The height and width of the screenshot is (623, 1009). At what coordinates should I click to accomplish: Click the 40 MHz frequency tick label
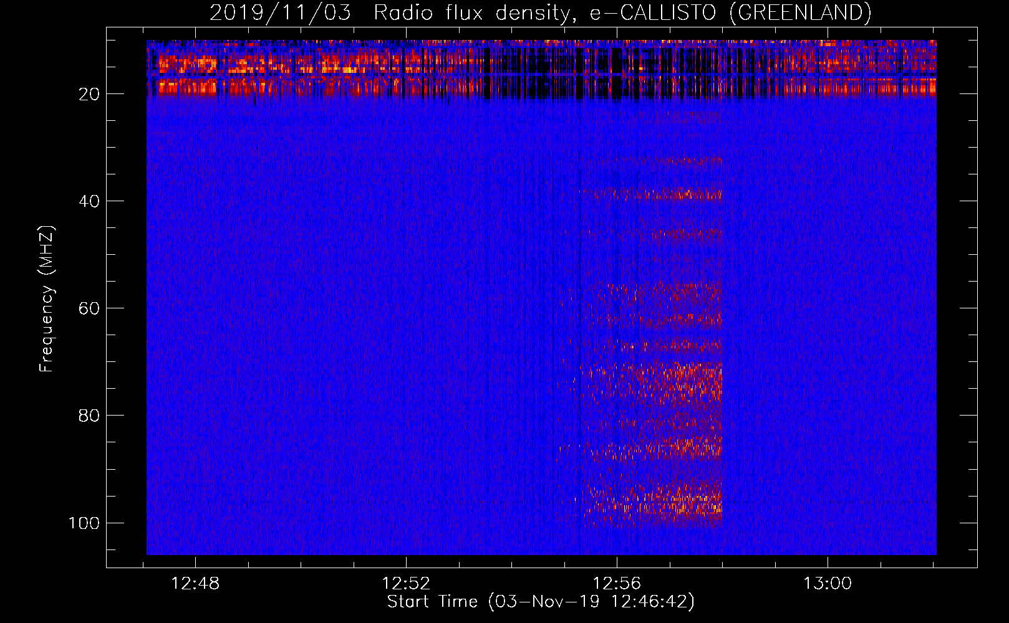point(89,201)
